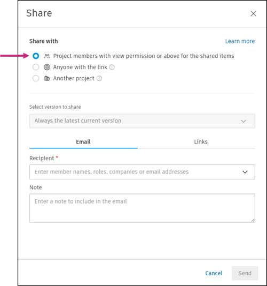The width and height of the screenshot is (267, 286).
Task: Expand version dropdown using its chevron
Action: 244,121
